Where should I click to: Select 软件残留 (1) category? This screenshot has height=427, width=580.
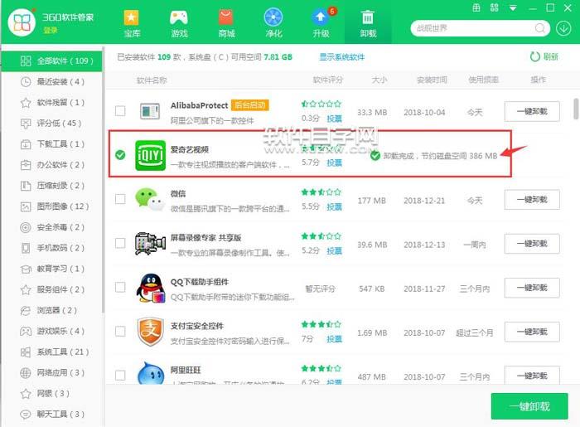click(x=51, y=103)
